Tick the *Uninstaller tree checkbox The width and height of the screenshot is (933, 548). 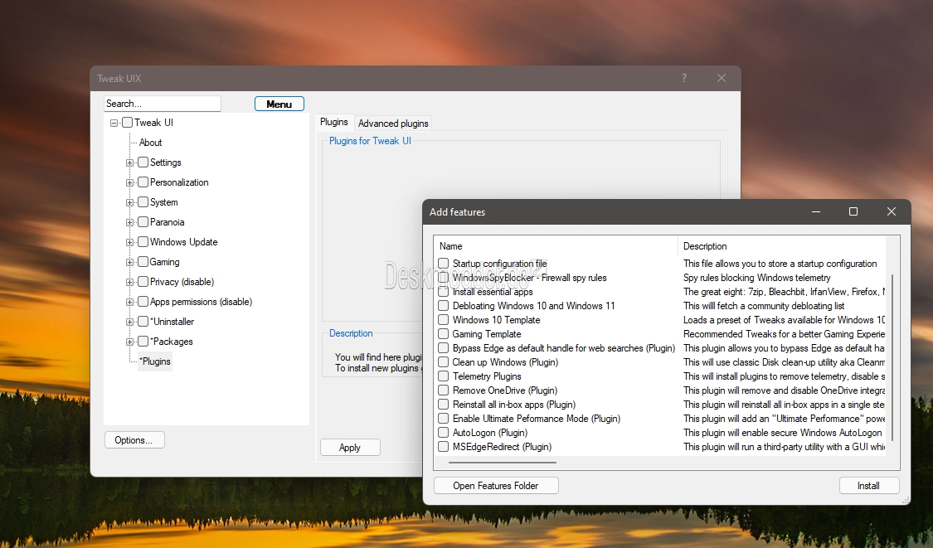pos(143,322)
